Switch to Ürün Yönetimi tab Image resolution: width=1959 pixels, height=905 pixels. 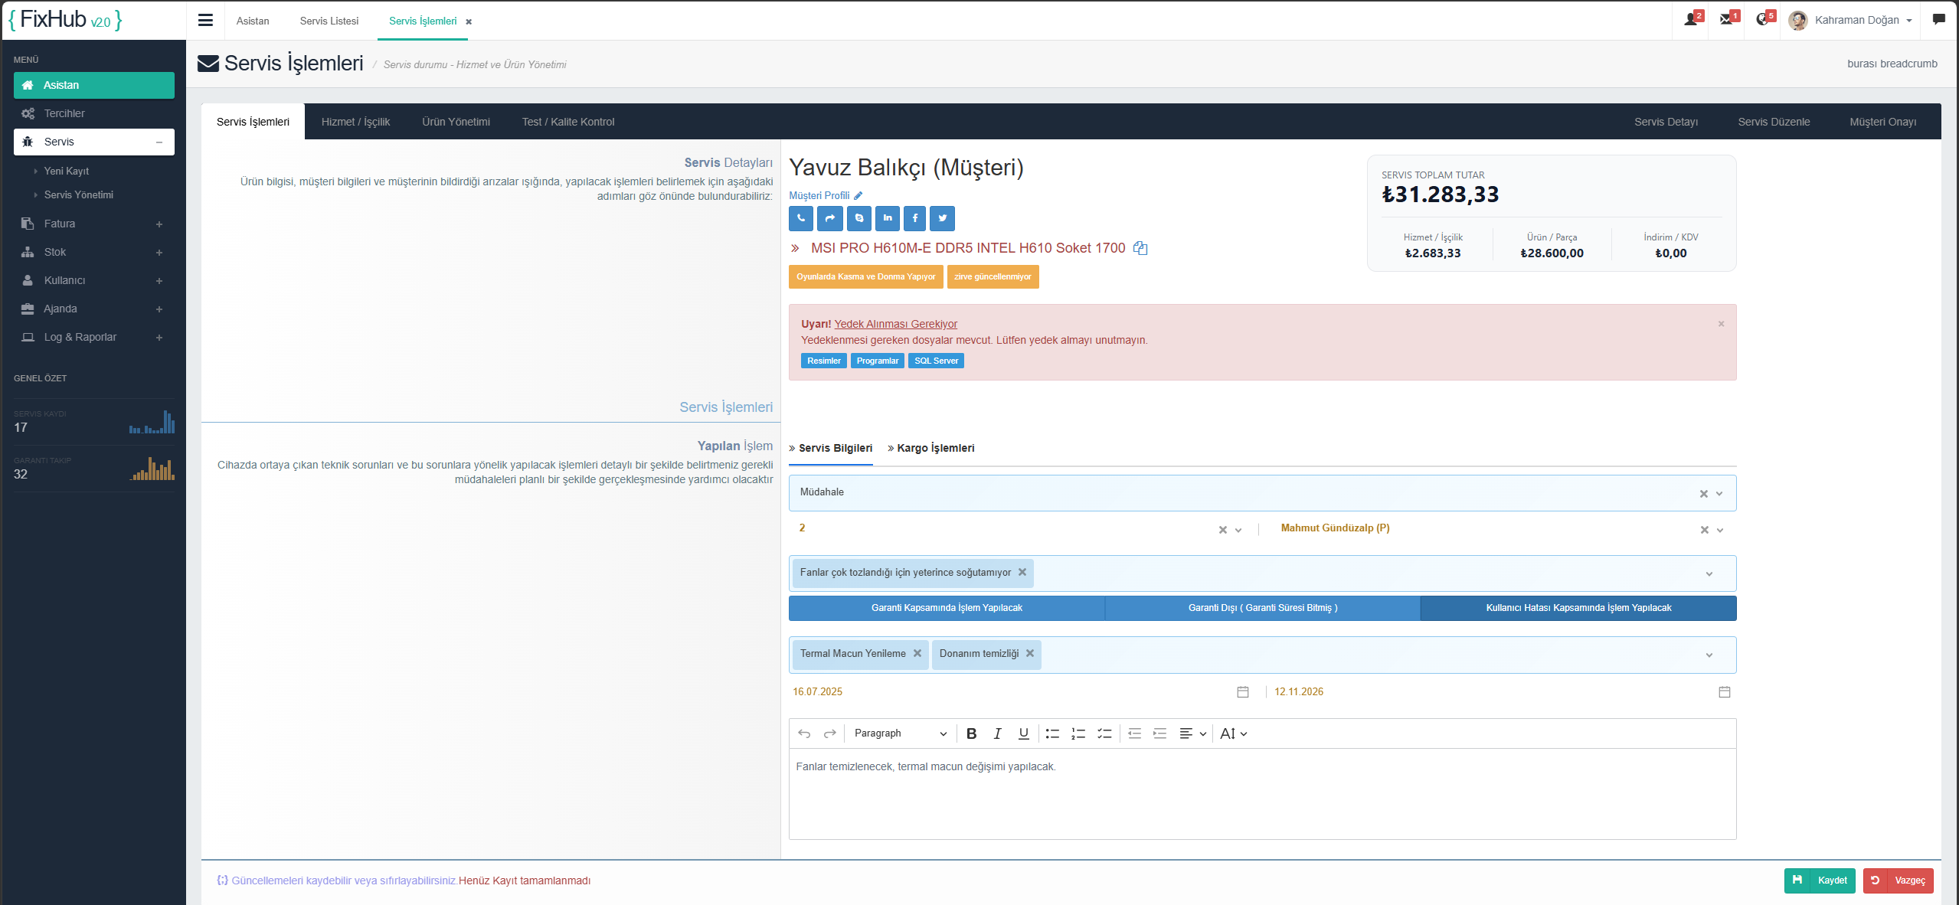[456, 122]
